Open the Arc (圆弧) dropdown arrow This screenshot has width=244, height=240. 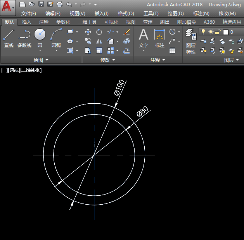pyautogui.click(x=56, y=50)
